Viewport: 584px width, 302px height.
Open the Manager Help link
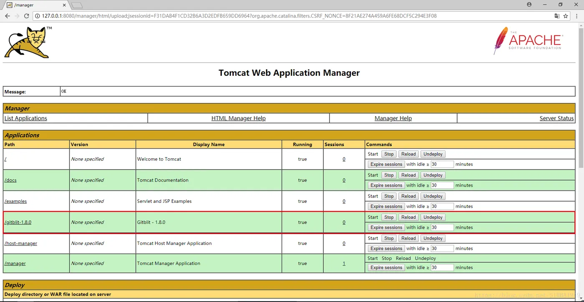(393, 118)
